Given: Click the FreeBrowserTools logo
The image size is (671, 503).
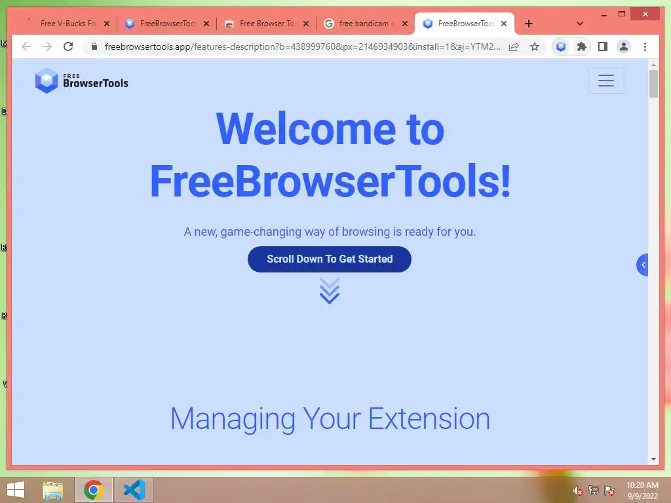Looking at the screenshot, I should (x=82, y=81).
